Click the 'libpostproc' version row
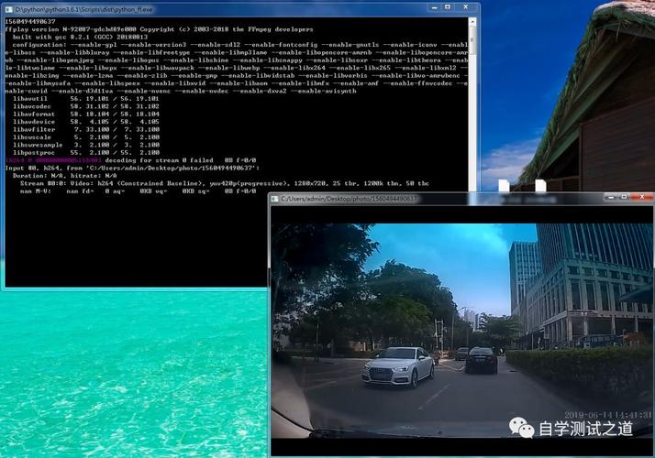The width and height of the screenshot is (655, 458). pos(85,152)
